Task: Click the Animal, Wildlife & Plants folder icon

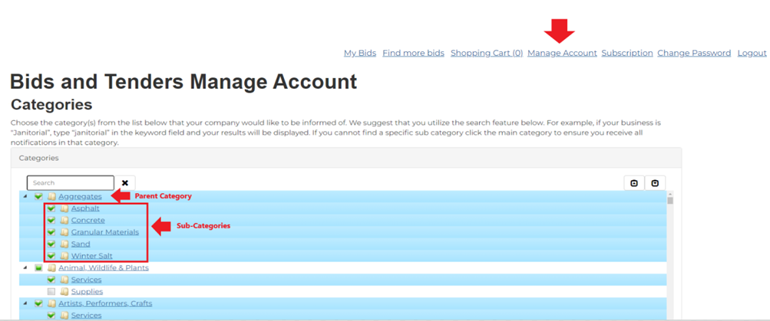Action: [51, 268]
